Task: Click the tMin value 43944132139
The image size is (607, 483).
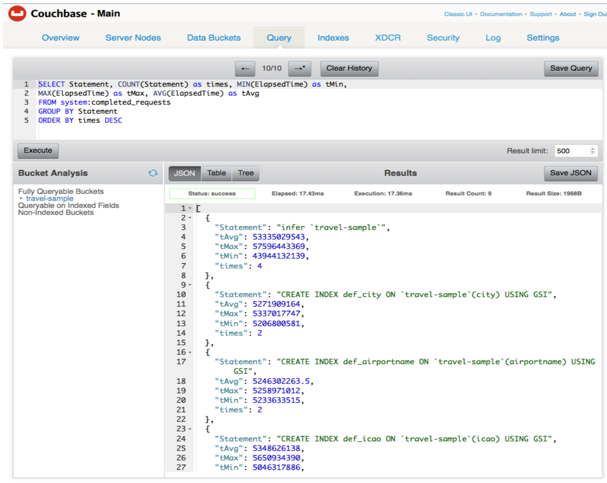Action: click(x=279, y=256)
